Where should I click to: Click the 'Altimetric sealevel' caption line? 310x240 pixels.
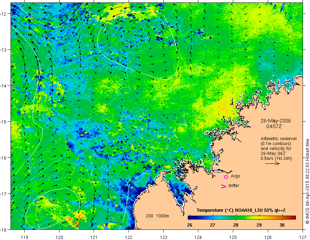point(279,139)
